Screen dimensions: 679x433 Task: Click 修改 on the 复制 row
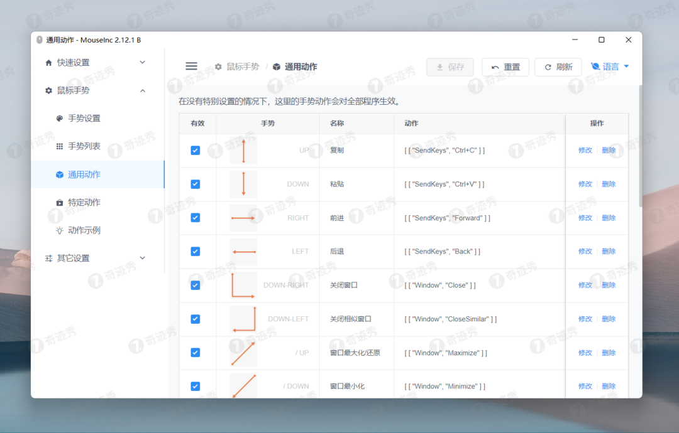[585, 150]
